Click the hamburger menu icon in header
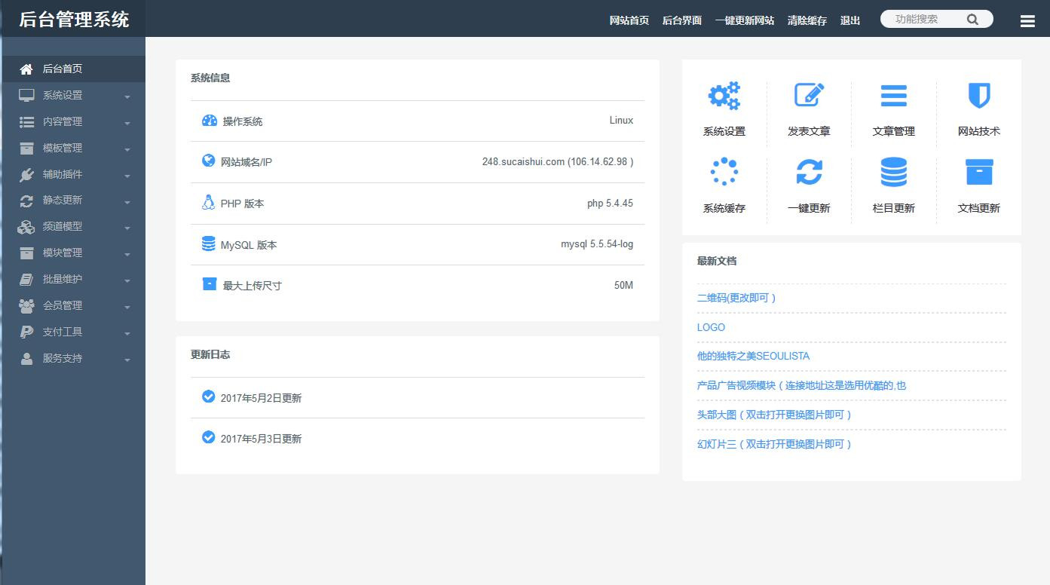Image resolution: width=1050 pixels, height=585 pixels. coord(1027,21)
